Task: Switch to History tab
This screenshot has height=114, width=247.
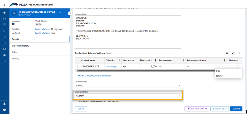Action: (40, 59)
